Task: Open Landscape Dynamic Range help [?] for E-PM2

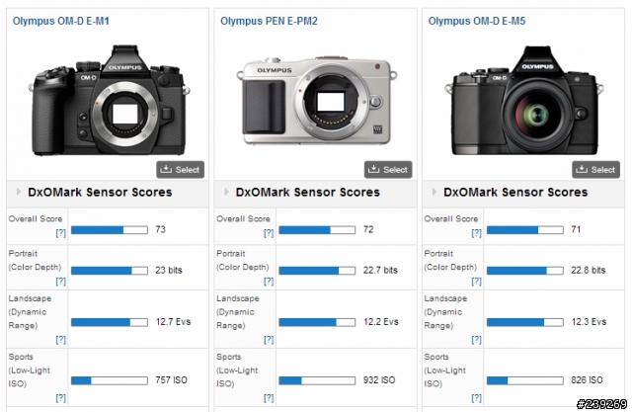Action: coord(269,340)
